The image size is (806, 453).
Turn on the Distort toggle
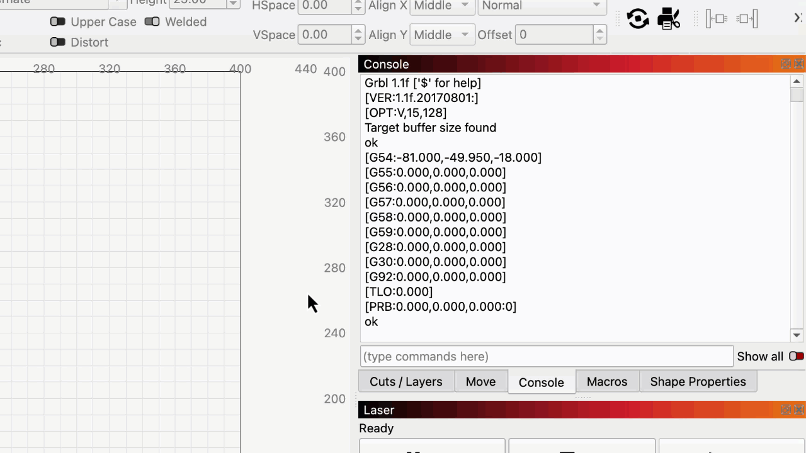[x=58, y=42]
